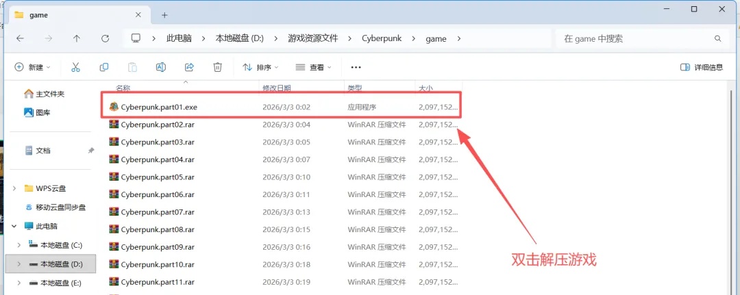Open the 查看 view dropdown
The width and height of the screenshot is (740, 295).
tap(313, 67)
